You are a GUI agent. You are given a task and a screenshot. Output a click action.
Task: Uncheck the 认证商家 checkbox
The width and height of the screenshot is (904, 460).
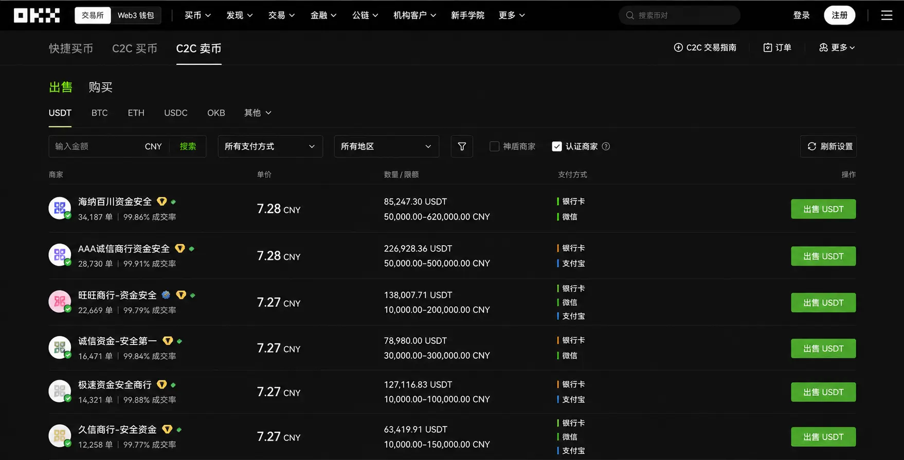coord(557,146)
